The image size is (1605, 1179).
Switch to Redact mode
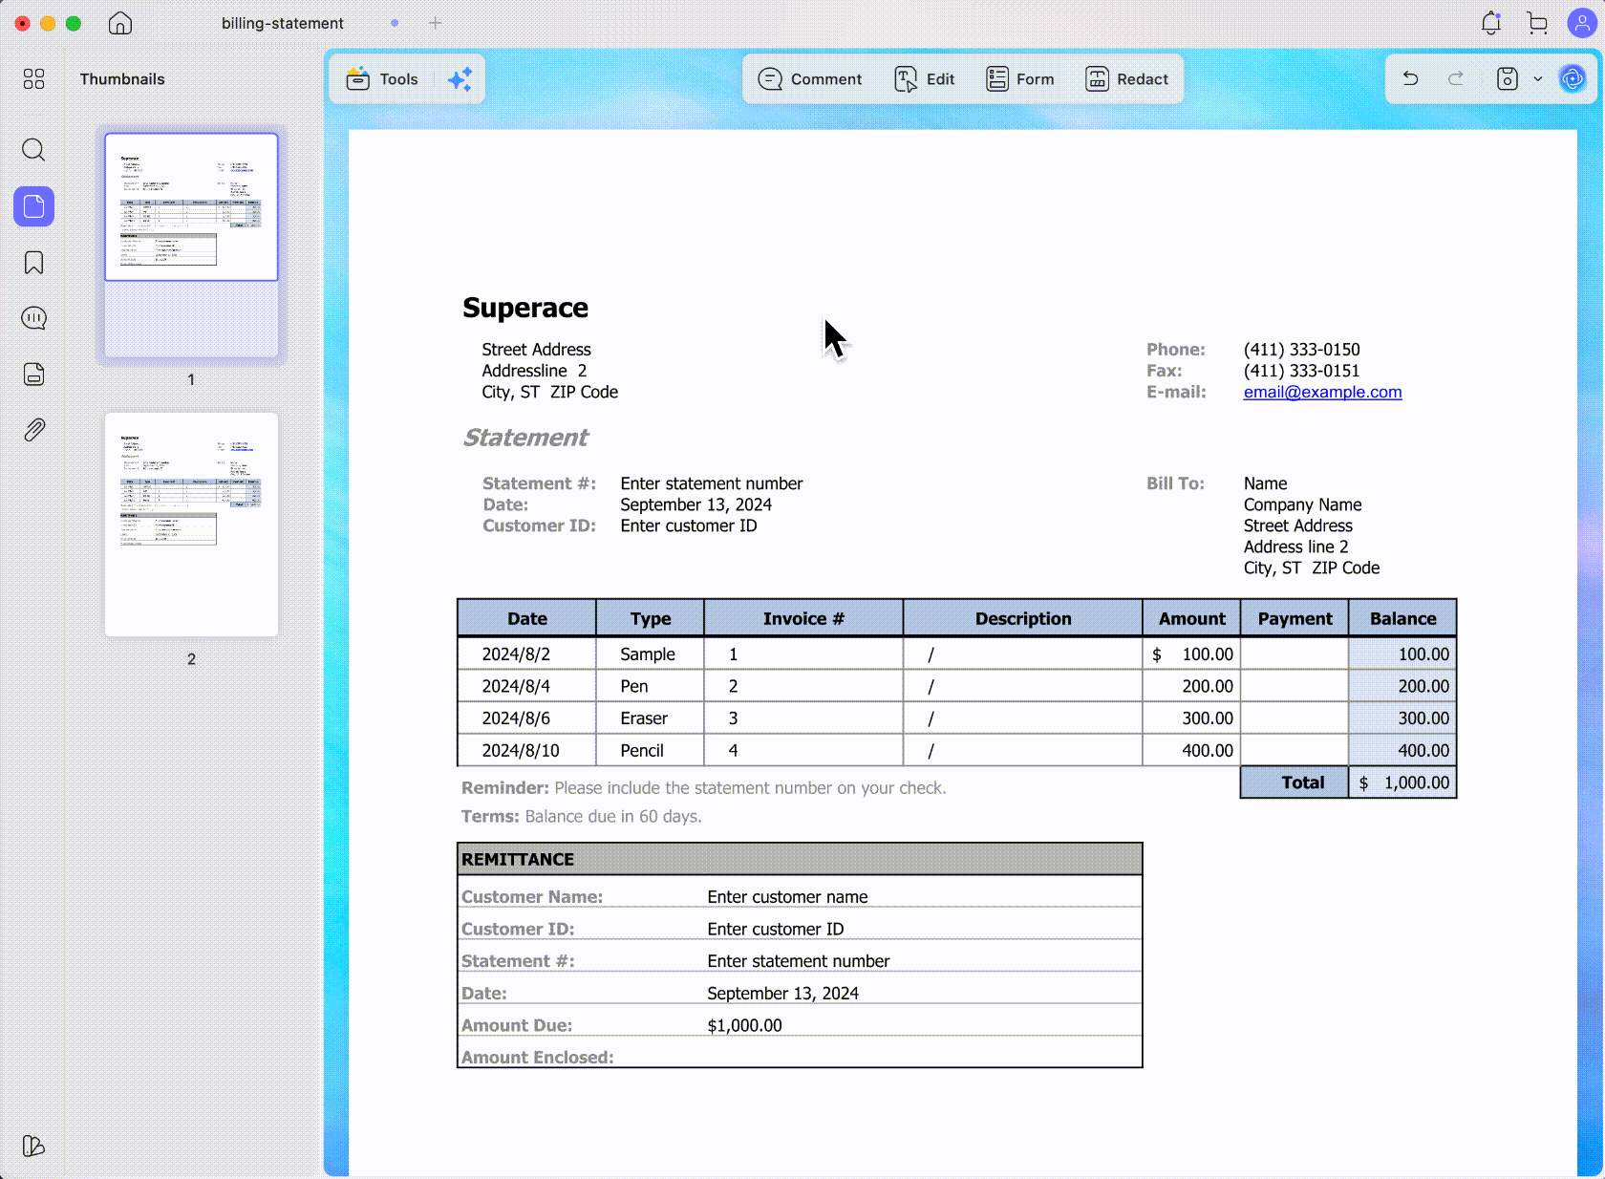click(1127, 79)
